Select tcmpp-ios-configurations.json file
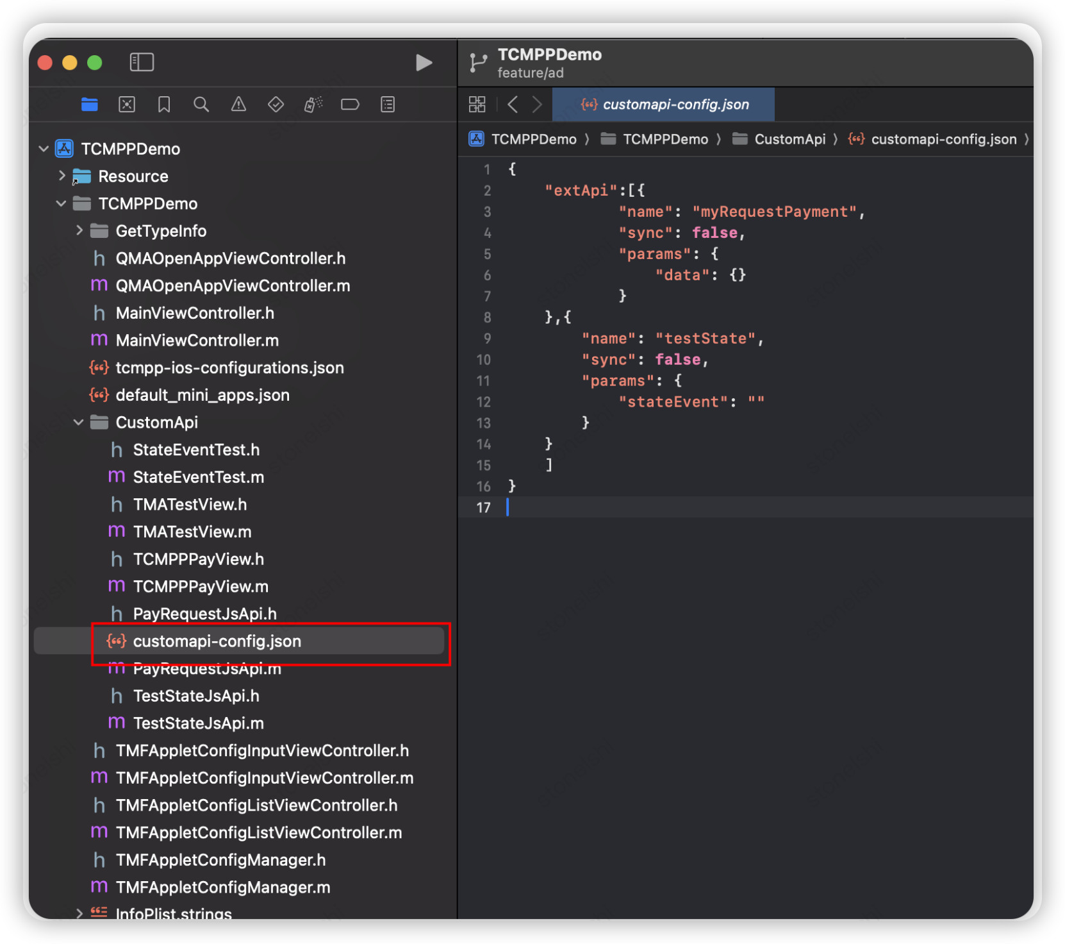This screenshot has height=944, width=1065. tap(229, 368)
